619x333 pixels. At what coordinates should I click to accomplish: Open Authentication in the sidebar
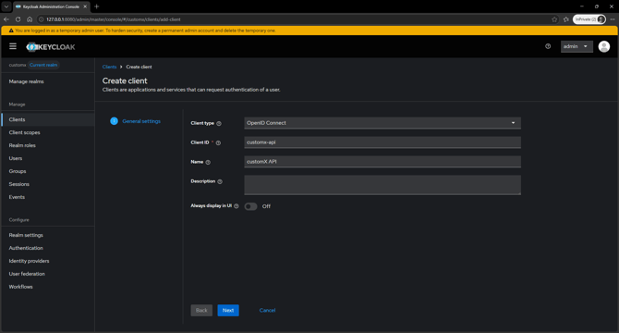pyautogui.click(x=47, y=248)
